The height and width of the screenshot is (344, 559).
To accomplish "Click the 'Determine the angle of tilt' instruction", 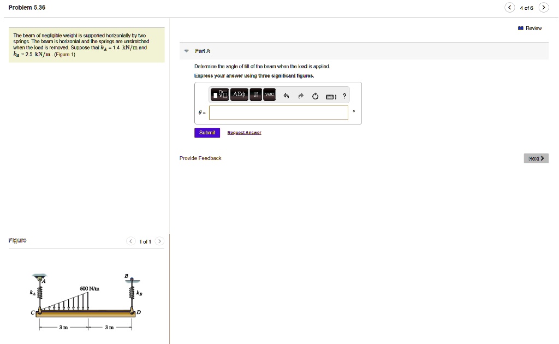I will (262, 66).
